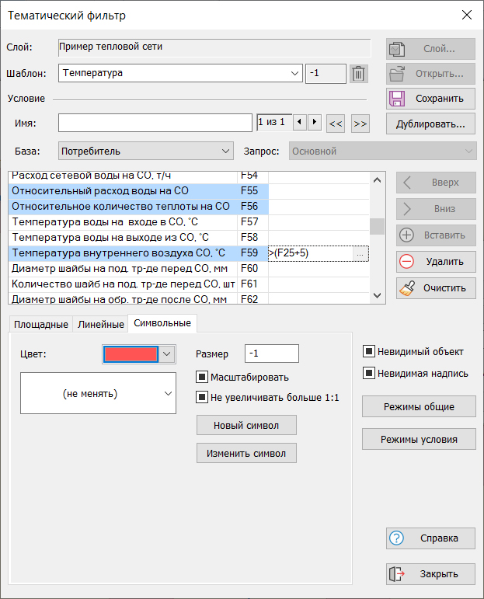Click the question mark Help icon

[397, 538]
